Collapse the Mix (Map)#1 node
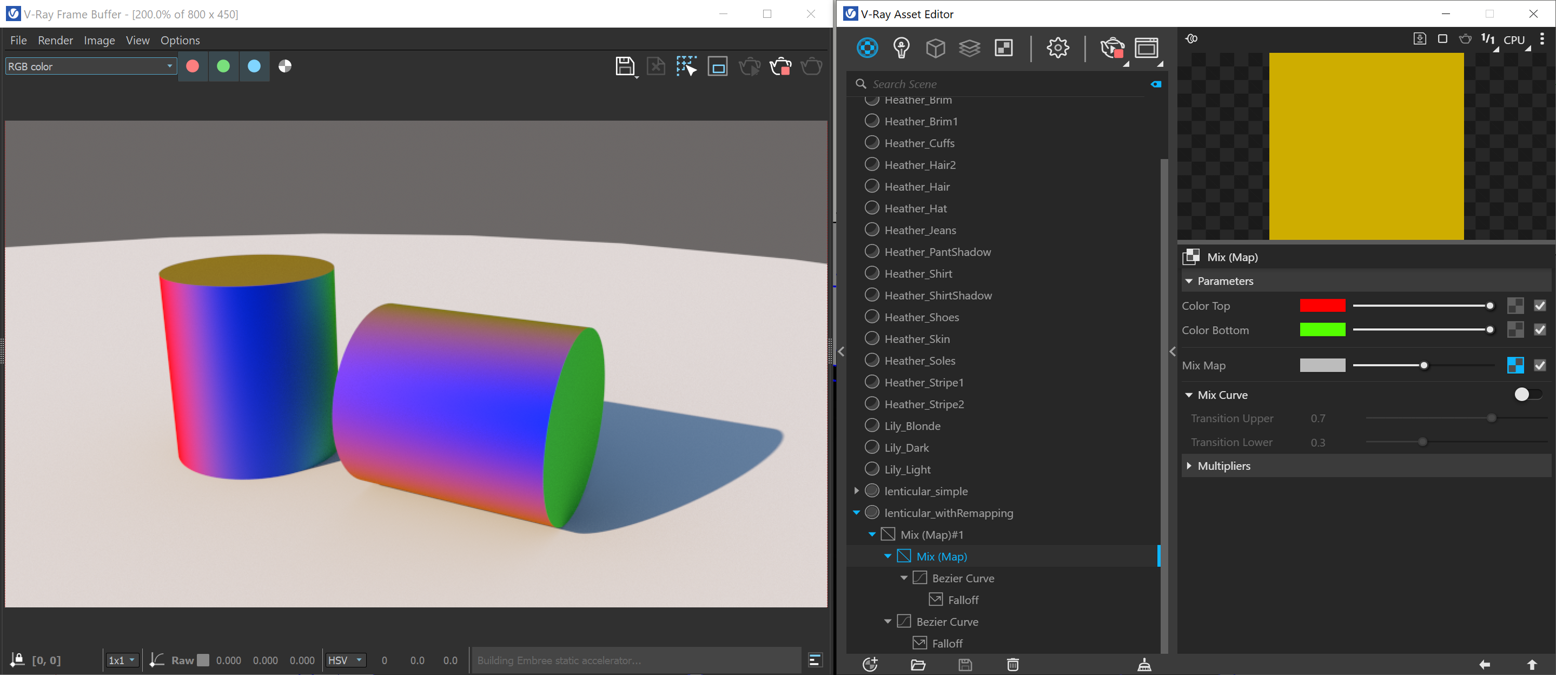Viewport: 1556px width, 675px height. (x=872, y=534)
